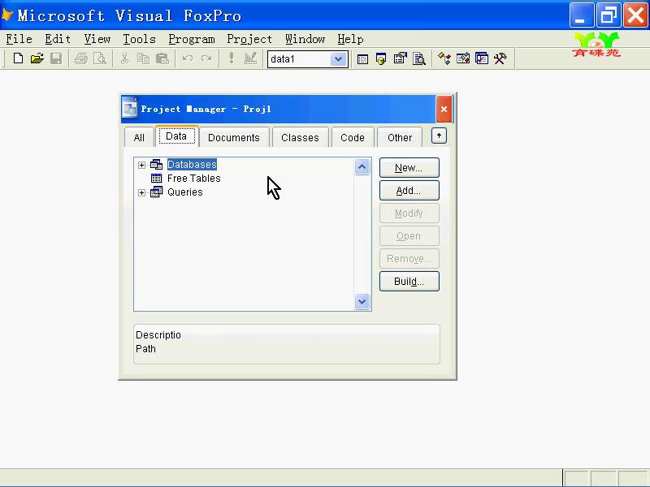The width and height of the screenshot is (650, 487).
Task: Click the Modify button
Action: pos(409,213)
